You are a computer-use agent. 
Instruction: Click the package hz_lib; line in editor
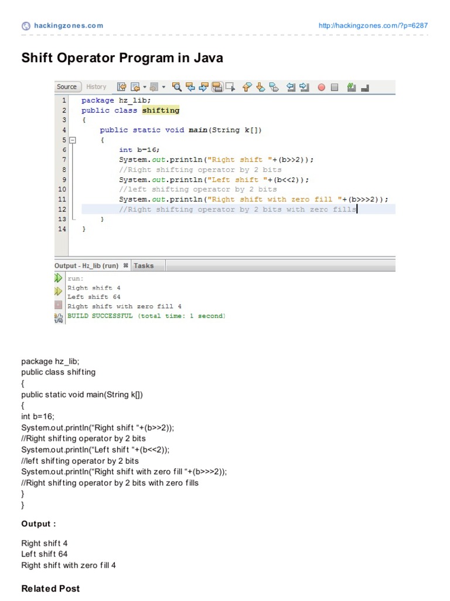click(x=117, y=100)
